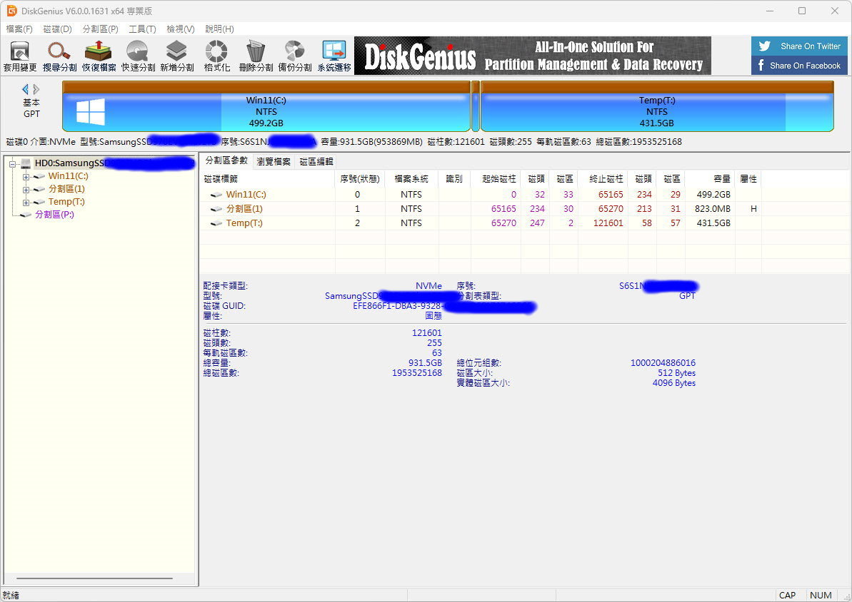Click the DiskGenius app icon in title bar

click(x=11, y=11)
